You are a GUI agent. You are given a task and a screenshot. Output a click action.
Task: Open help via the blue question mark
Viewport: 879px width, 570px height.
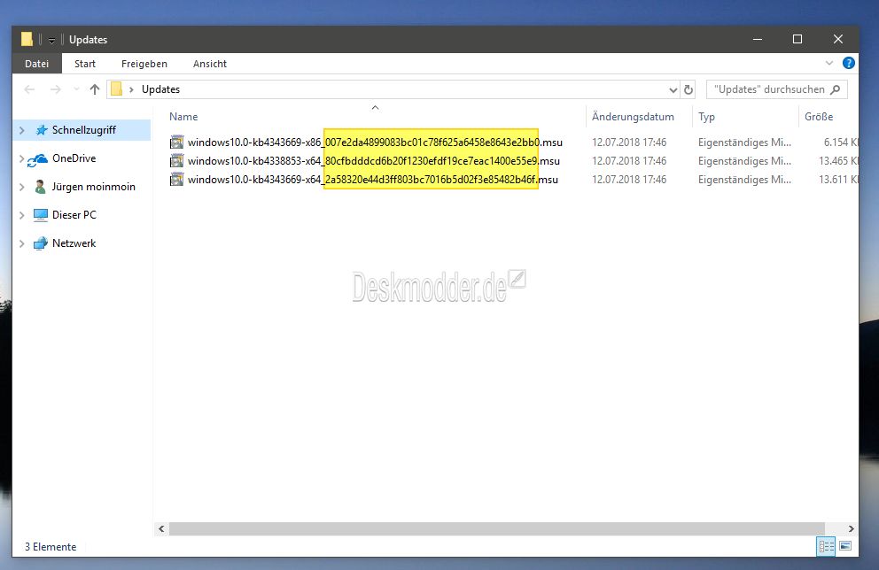(x=849, y=63)
